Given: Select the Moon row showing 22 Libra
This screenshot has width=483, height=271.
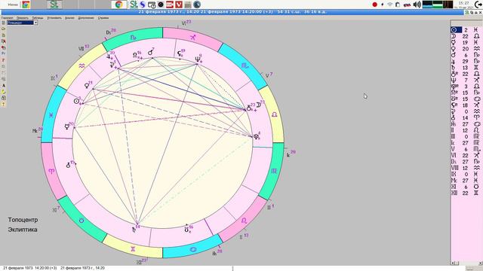Looking at the screenshot, I should click(x=466, y=36).
